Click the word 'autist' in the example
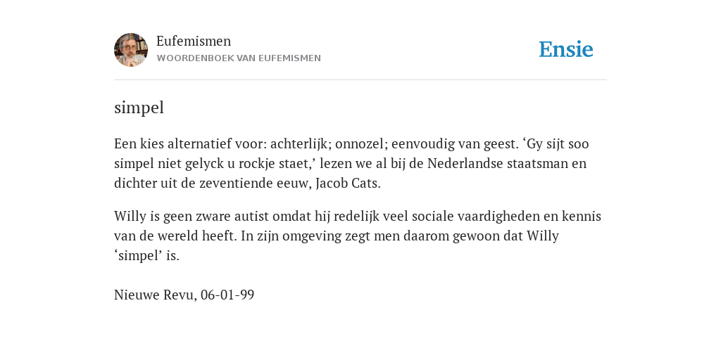Viewport: 721px width, 360px height. [x=251, y=216]
